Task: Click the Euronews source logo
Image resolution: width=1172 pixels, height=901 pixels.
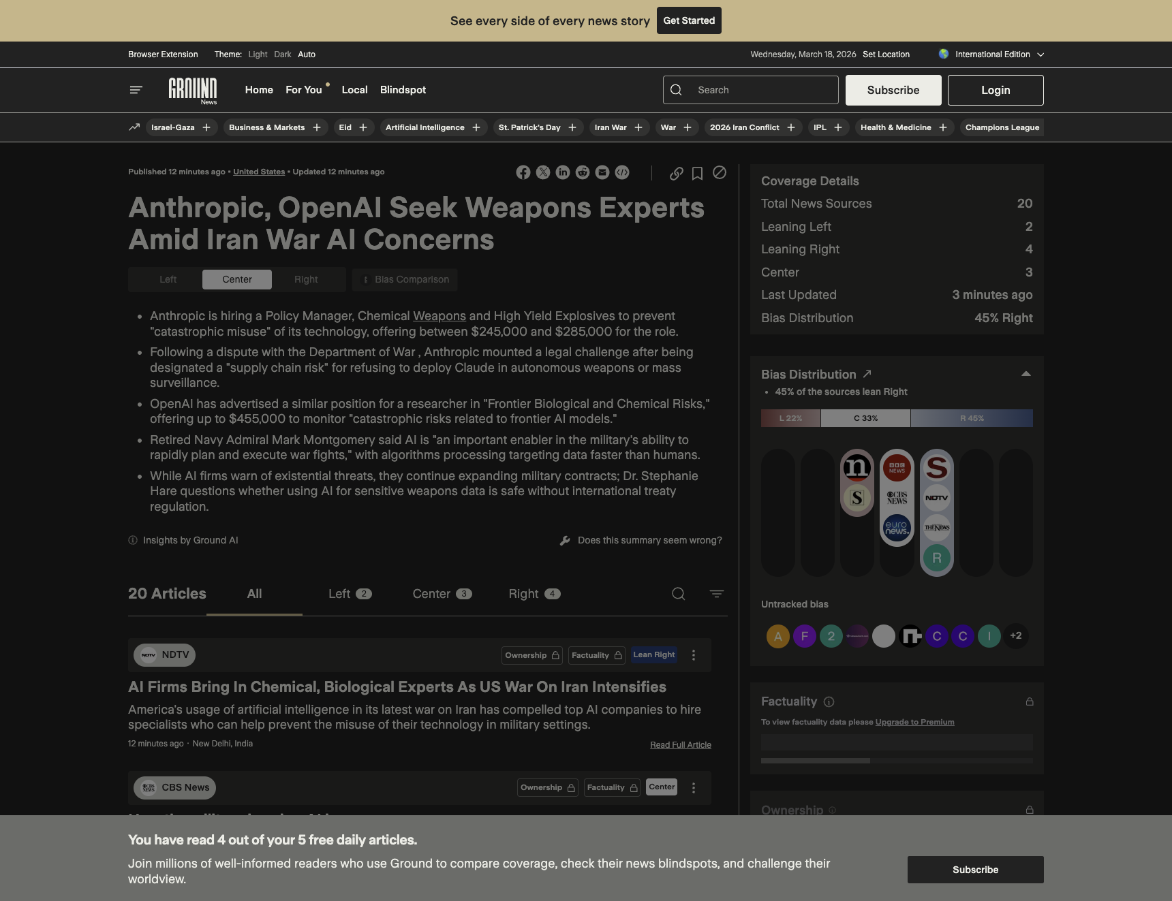Action: 897,528
